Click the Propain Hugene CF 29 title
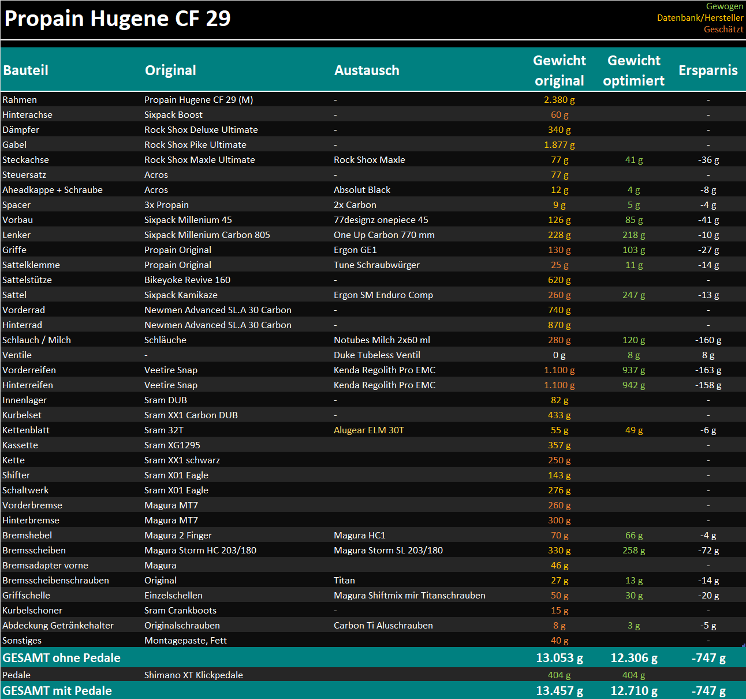The height and width of the screenshot is (699, 746). click(117, 18)
